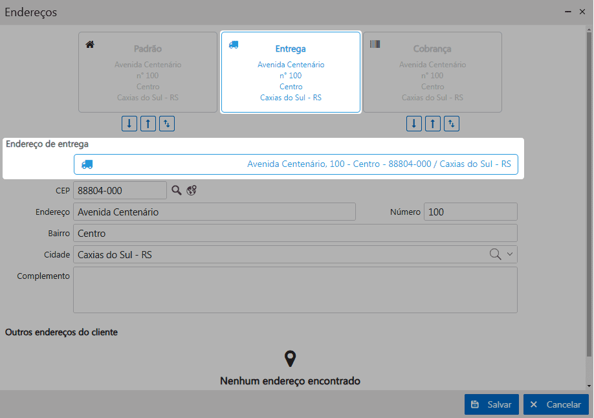This screenshot has height=418, width=594.
Task: Click the up arrow button below Padrão card
Action: [x=148, y=124]
